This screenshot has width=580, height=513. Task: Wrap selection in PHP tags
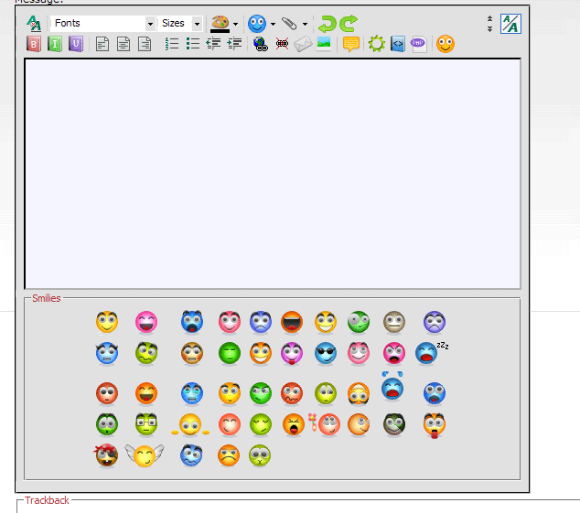point(418,44)
